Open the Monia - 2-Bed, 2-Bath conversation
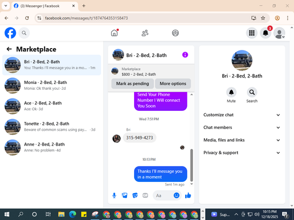The width and height of the screenshot is (294, 220). point(52,86)
